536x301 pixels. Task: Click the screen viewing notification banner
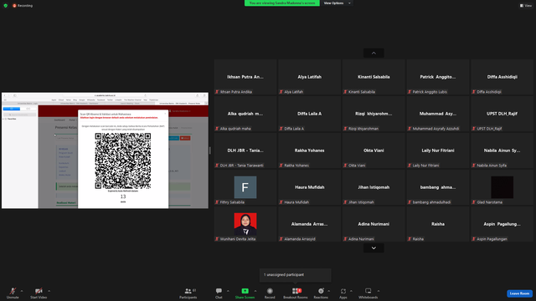(x=282, y=3)
